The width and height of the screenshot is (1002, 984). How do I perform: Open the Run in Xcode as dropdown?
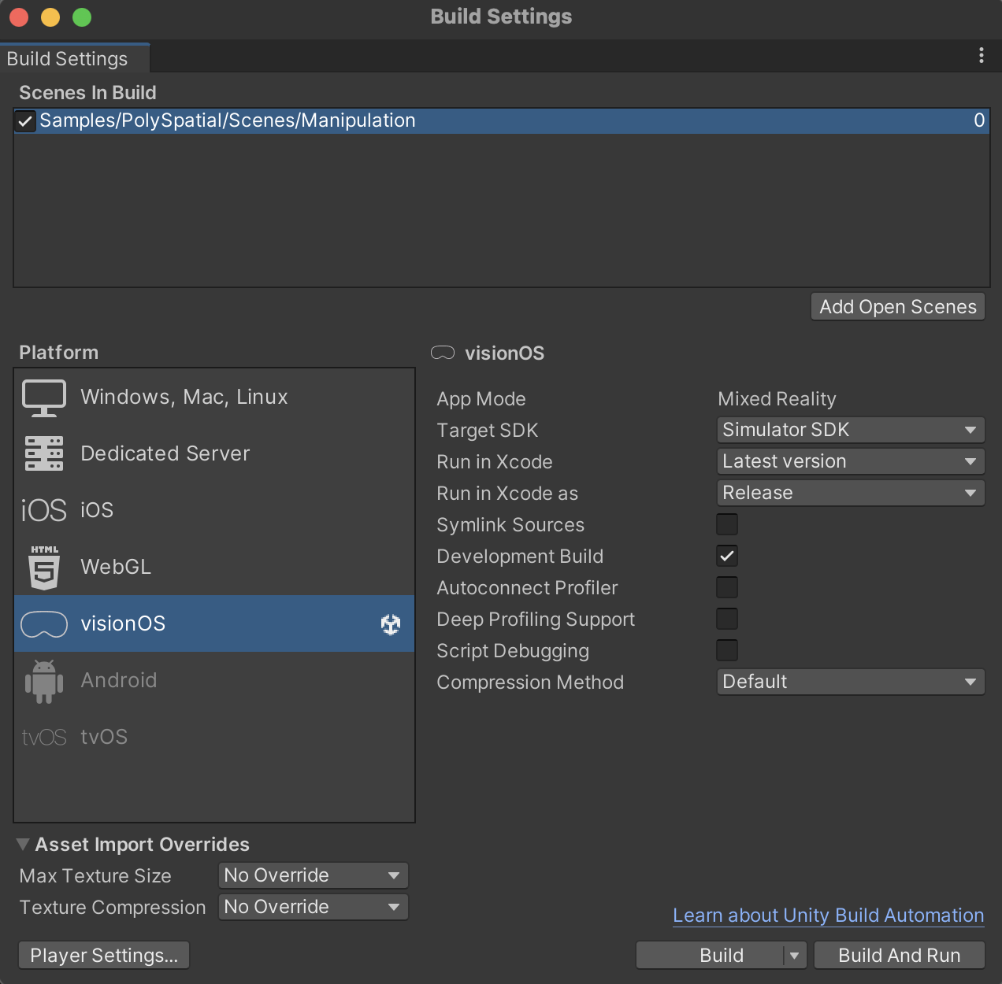click(x=850, y=493)
